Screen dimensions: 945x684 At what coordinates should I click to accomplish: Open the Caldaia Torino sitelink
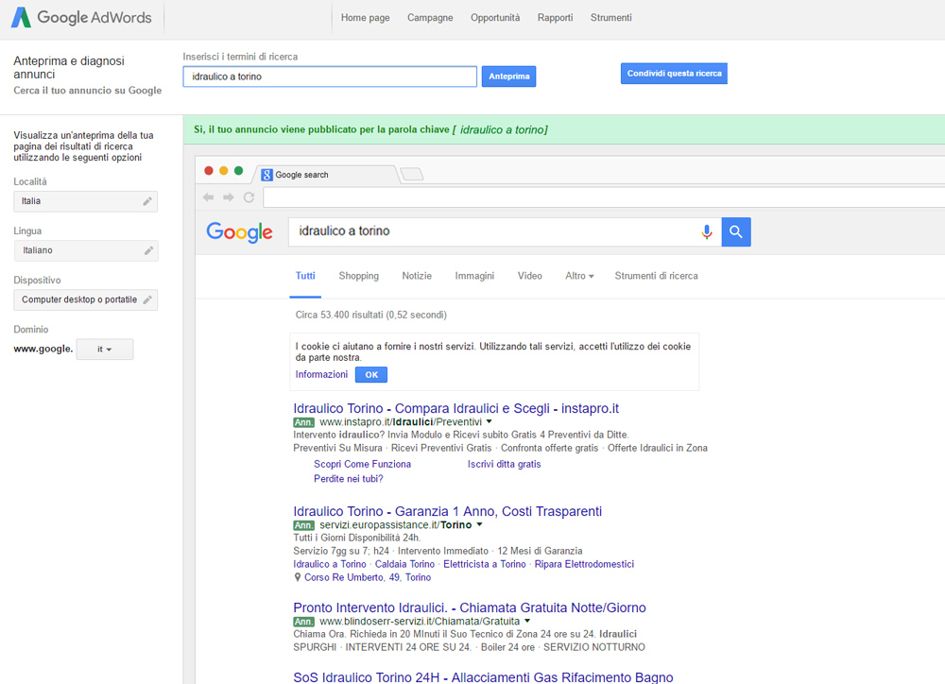(x=405, y=564)
